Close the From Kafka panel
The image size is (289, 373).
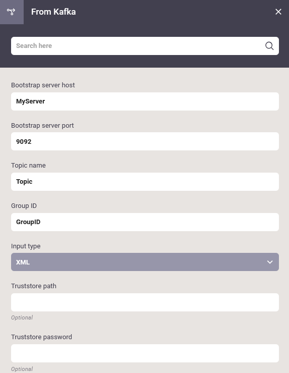(278, 12)
